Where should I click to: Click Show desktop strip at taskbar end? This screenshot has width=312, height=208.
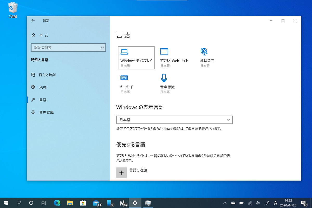(311, 203)
